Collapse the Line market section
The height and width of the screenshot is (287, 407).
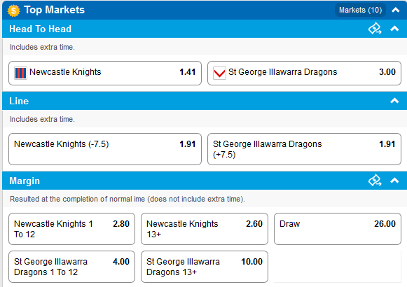394,101
